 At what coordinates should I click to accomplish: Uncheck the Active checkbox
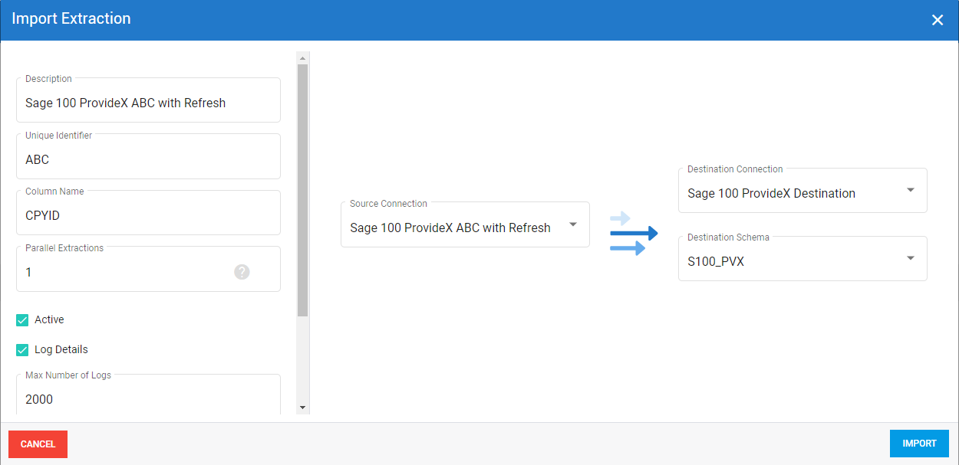22,320
